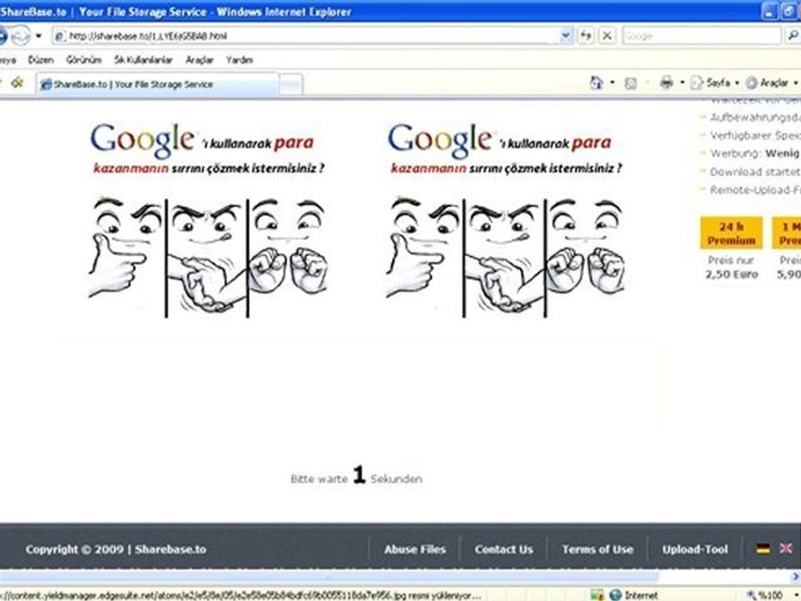Click the 'Bitte warte 1 Sekunden' countdown text

356,477
